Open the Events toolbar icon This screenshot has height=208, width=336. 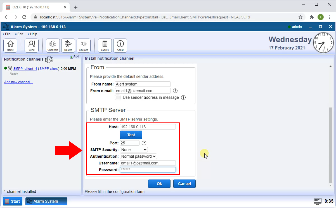pos(105,45)
